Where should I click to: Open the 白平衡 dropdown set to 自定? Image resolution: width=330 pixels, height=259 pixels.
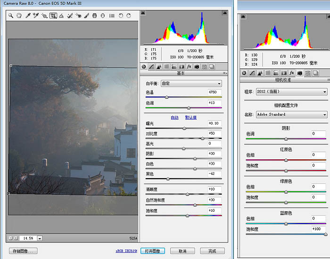[191, 84]
